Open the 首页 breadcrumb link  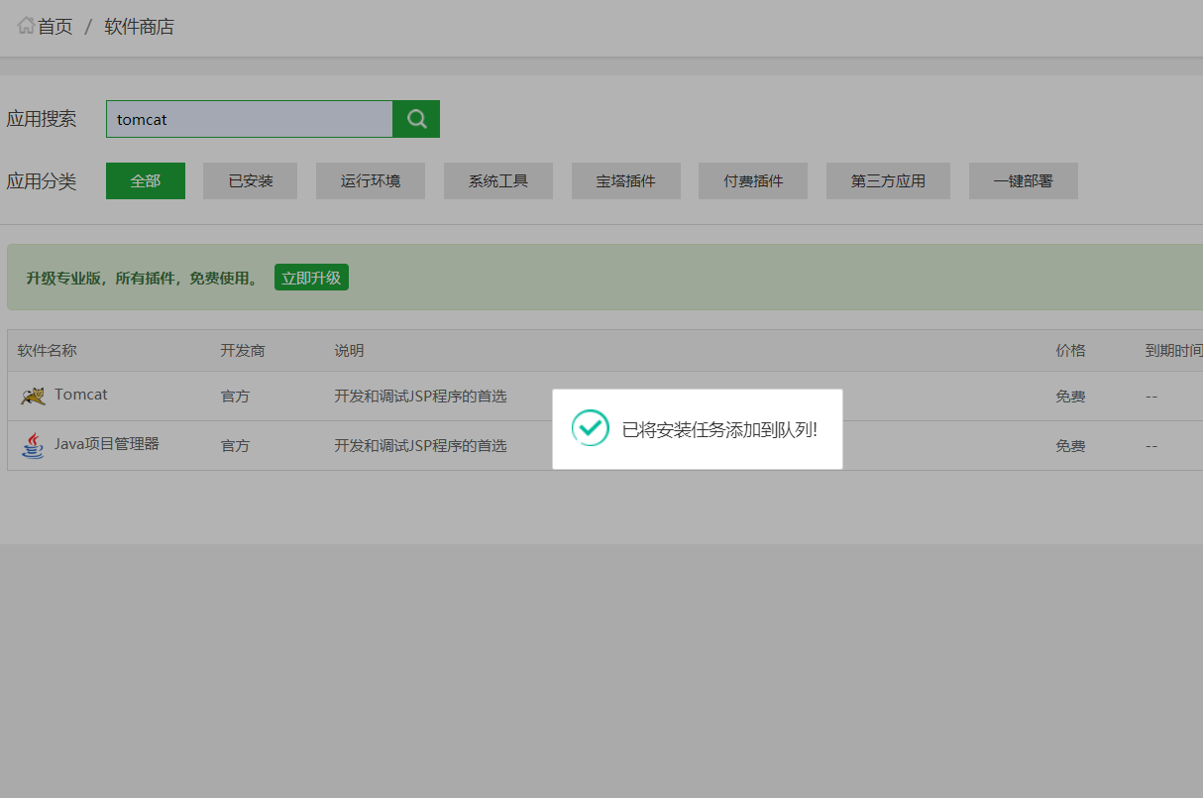click(55, 27)
